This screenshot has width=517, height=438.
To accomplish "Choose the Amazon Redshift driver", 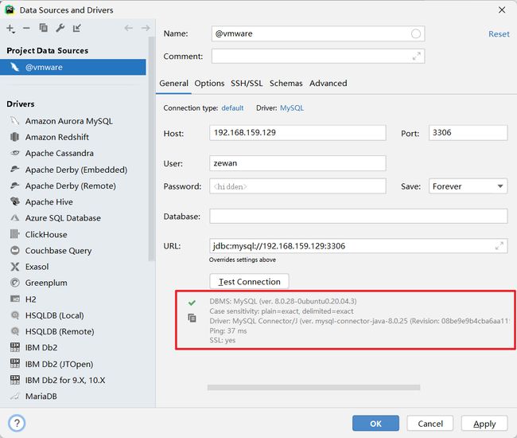I will [x=56, y=137].
